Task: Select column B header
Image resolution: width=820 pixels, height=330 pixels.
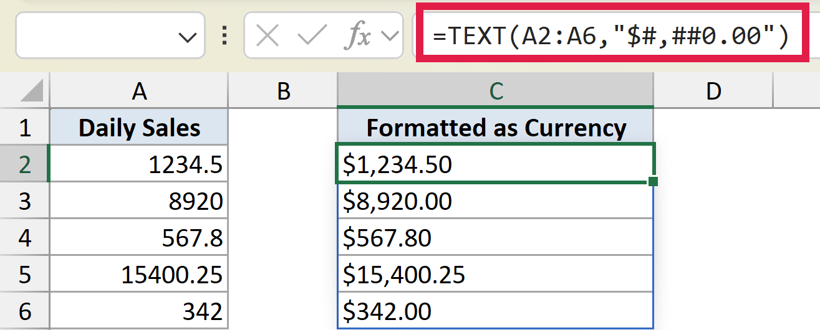Action: pyautogui.click(x=283, y=92)
